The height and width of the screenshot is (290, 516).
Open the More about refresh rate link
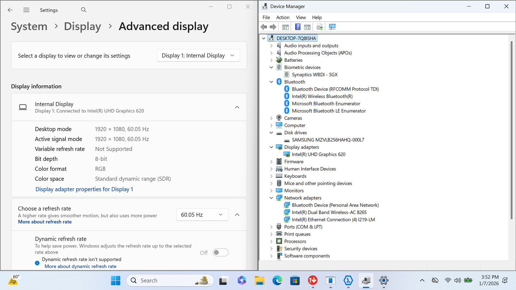[x=45, y=222]
